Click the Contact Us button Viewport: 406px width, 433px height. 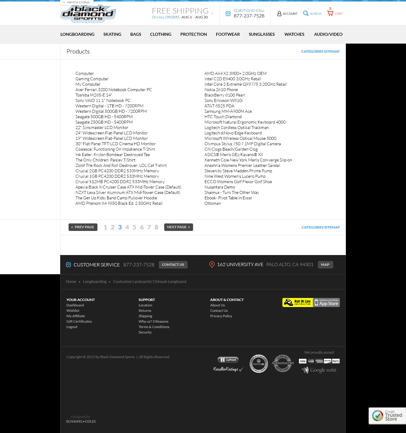(x=173, y=265)
